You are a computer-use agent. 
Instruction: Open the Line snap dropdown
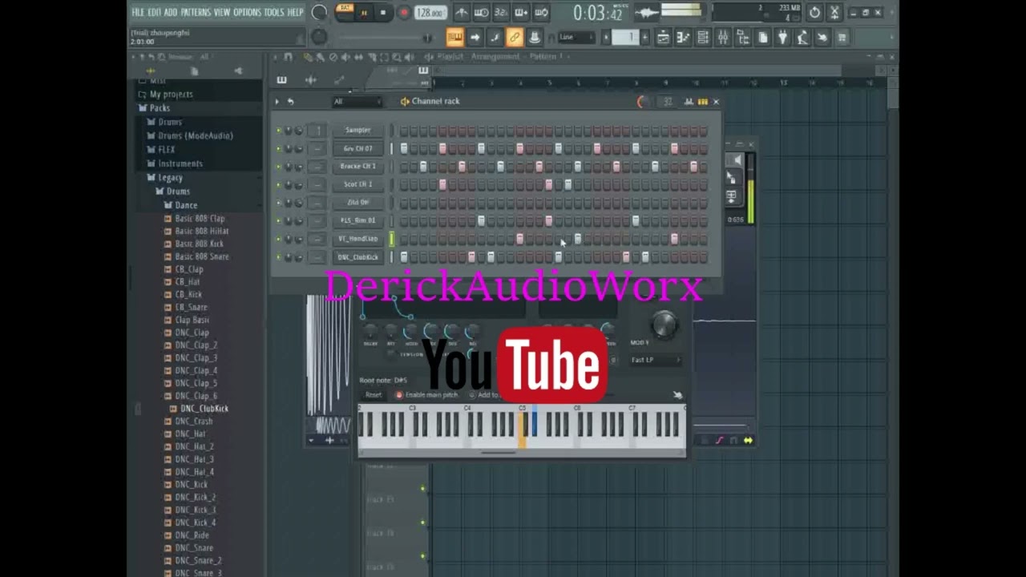coord(576,37)
